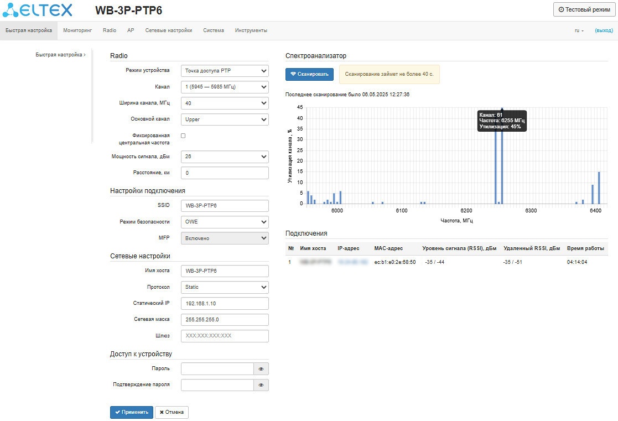The height and width of the screenshot is (421, 618).
Task: Toggle eye icon for Подтверждение пароля field
Action: (261, 385)
